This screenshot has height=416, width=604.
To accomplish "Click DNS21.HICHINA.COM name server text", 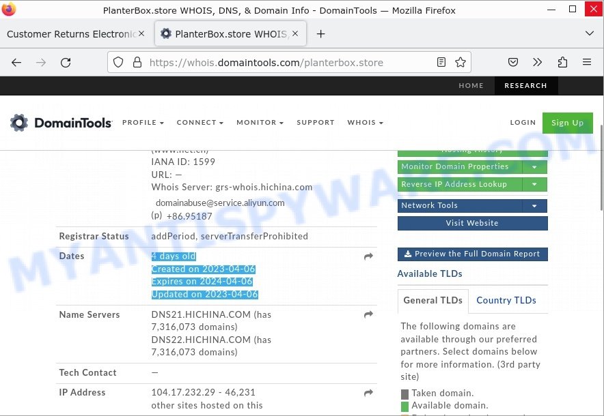I will pos(201,314).
